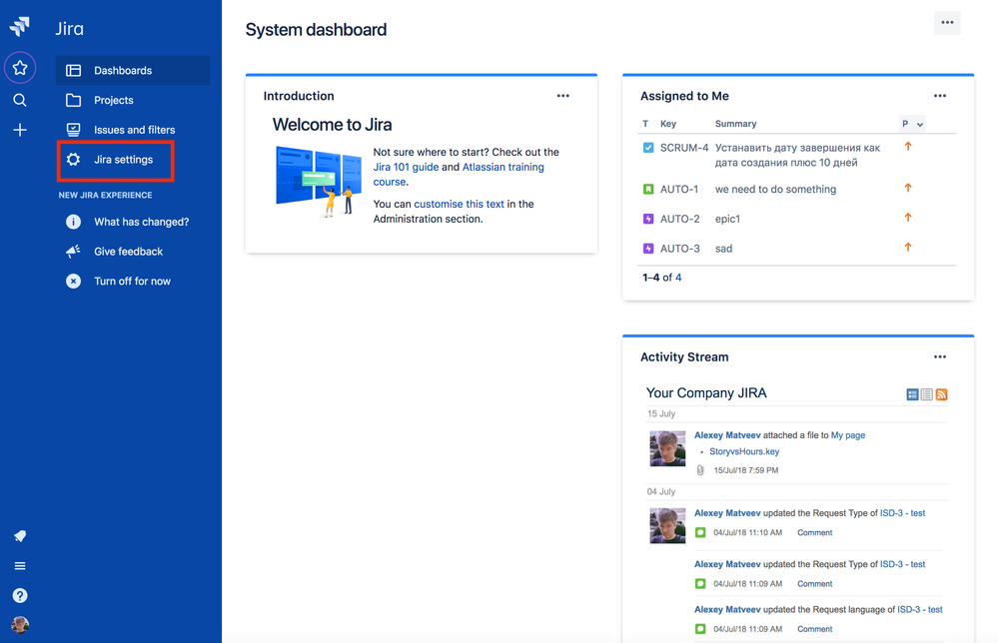Image resolution: width=998 pixels, height=643 pixels.
Task: Open System dashboard more options menu
Action: (947, 23)
